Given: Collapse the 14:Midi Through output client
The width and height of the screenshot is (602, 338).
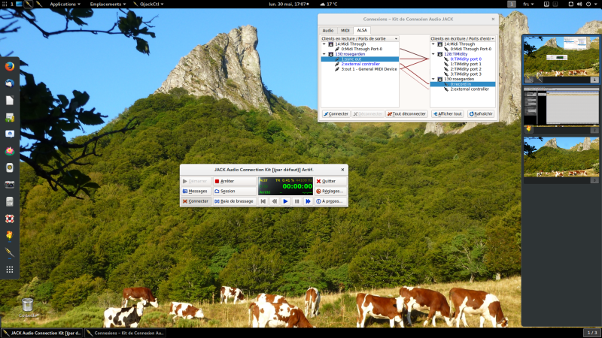Looking at the screenshot, I should pyautogui.click(x=324, y=44).
